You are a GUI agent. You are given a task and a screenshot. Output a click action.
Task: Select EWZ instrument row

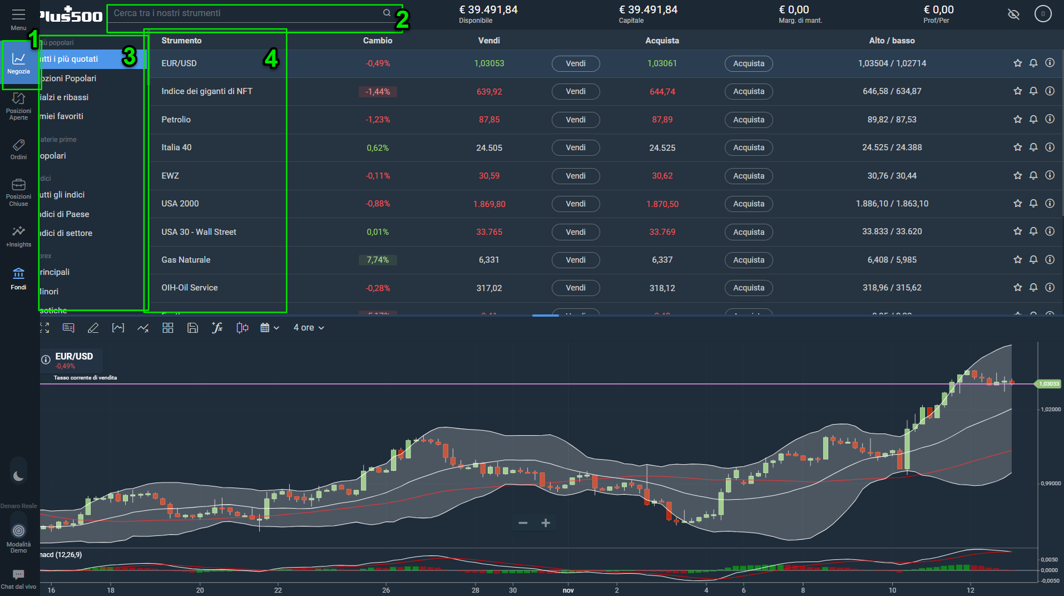click(605, 176)
